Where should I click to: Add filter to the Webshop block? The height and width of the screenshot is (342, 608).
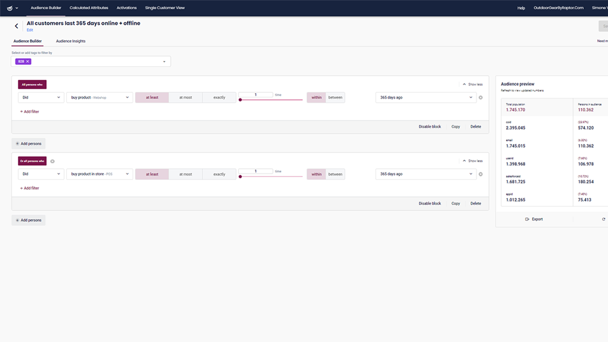29,112
